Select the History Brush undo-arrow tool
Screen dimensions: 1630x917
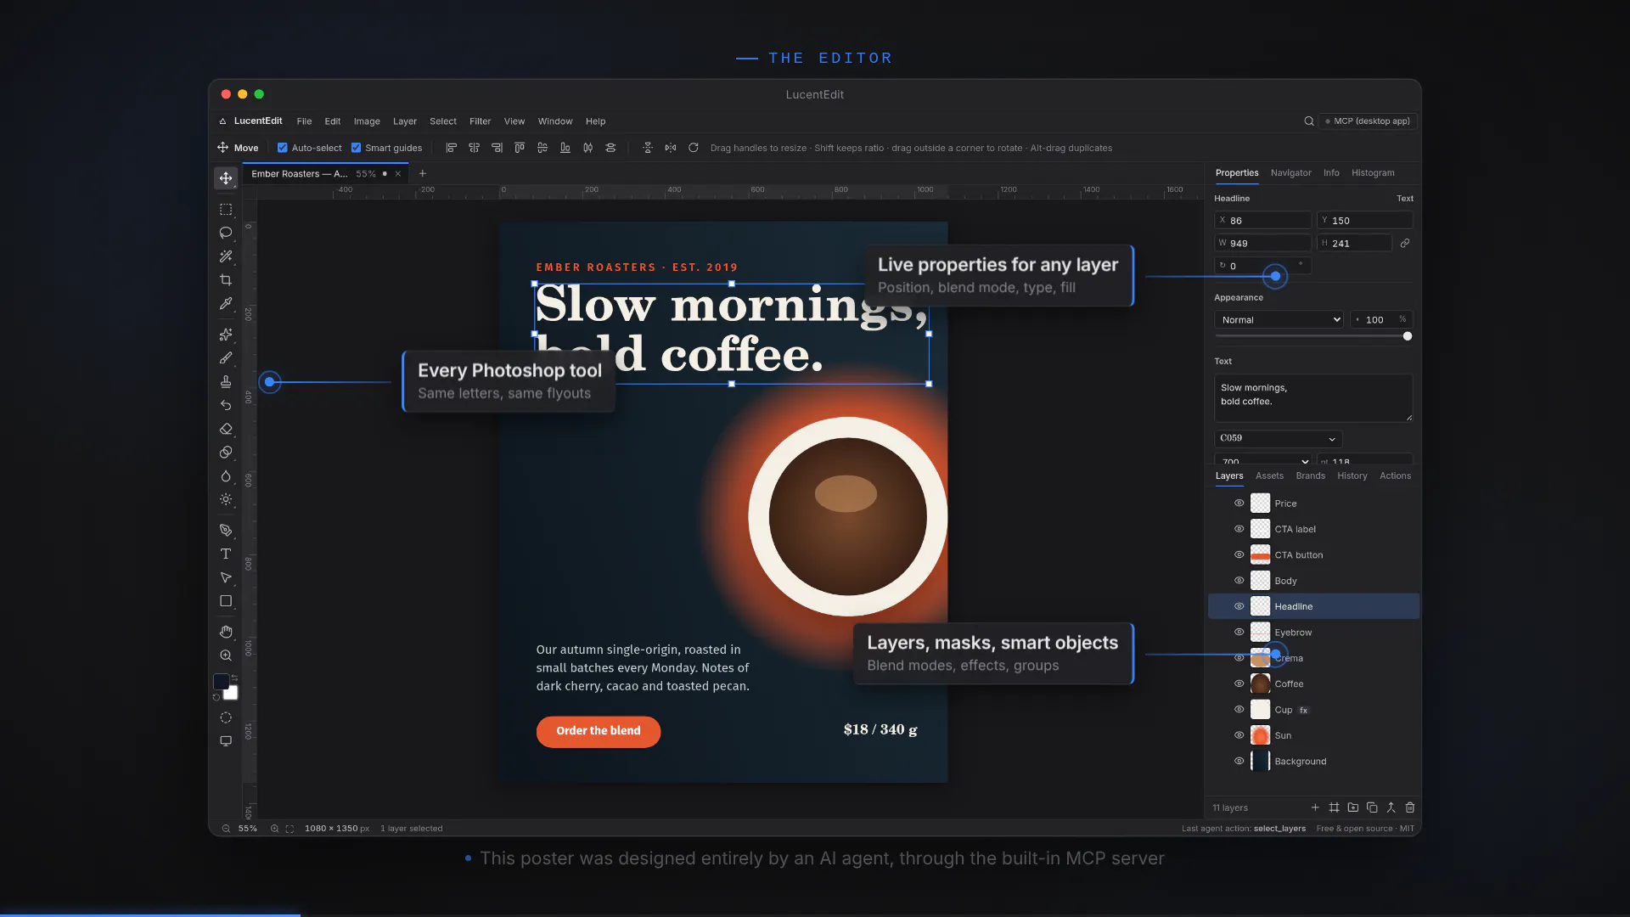click(x=226, y=405)
